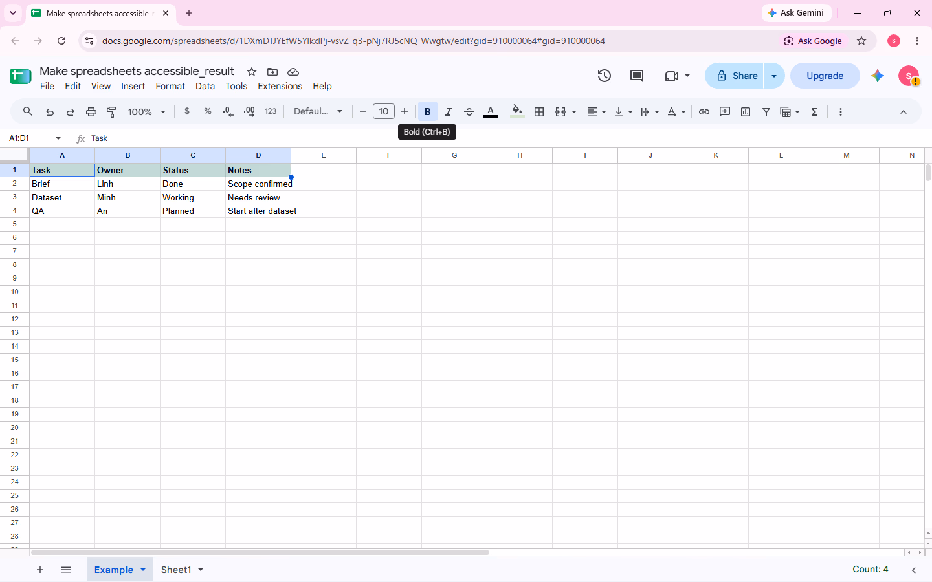Image resolution: width=932 pixels, height=582 pixels.
Task: Open the number format 123 menu
Action: click(271, 111)
